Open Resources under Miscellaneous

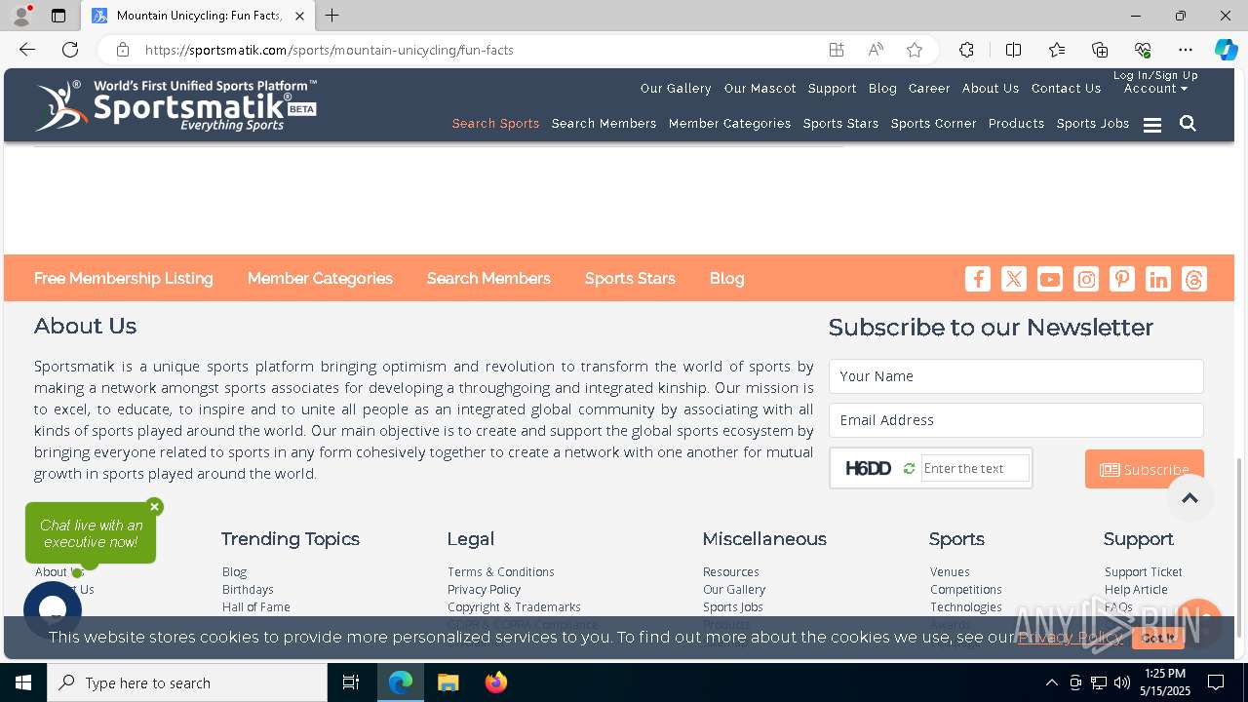[x=730, y=572]
